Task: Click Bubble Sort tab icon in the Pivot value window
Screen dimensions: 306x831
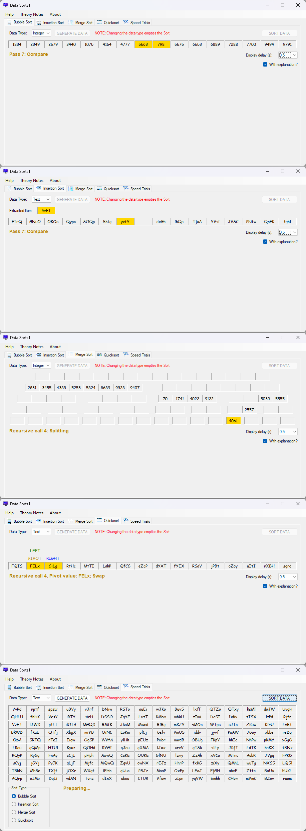Action: coord(9,521)
